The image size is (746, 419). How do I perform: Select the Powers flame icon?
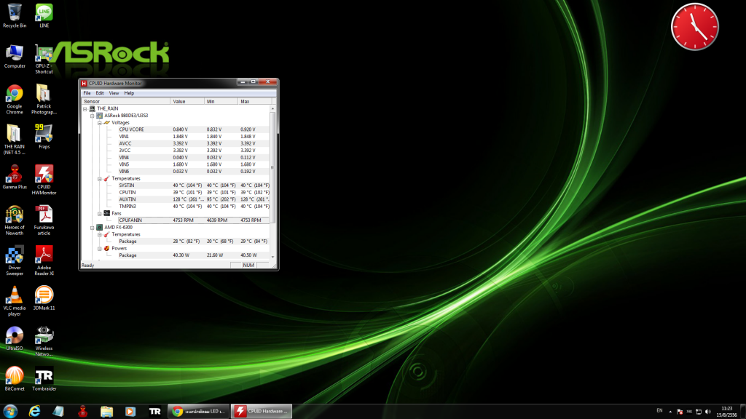pyautogui.click(x=106, y=249)
